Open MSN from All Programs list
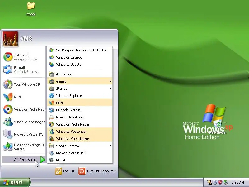Image resolution: width=249 pixels, height=187 pixels. pos(80,103)
